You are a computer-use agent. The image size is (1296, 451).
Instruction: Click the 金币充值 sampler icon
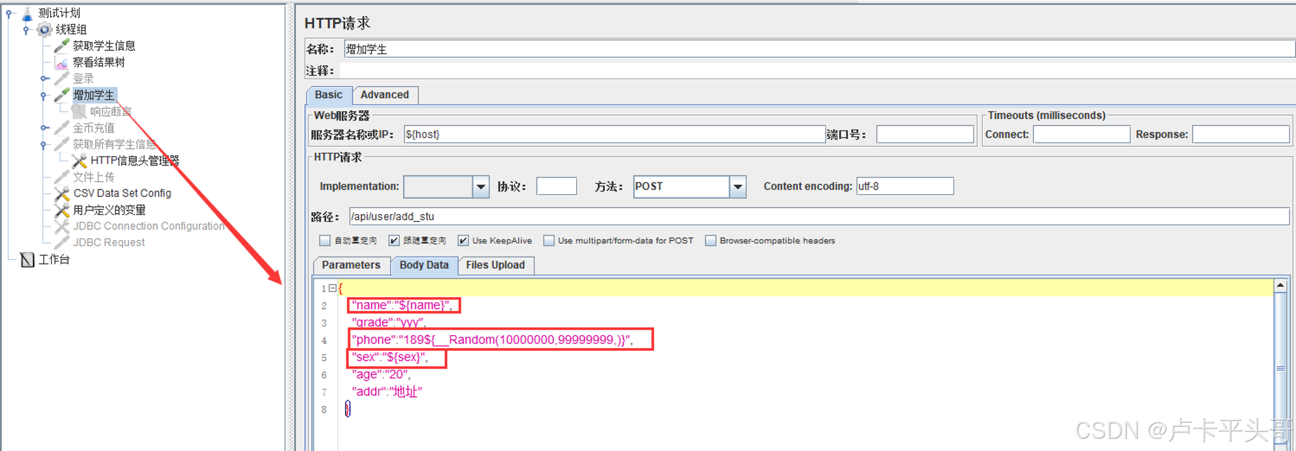coord(62,128)
